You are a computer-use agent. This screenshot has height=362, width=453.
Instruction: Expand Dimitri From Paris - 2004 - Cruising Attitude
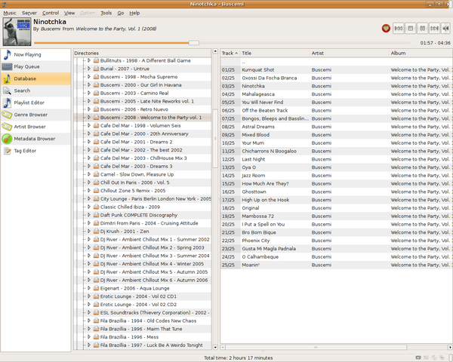(89, 223)
